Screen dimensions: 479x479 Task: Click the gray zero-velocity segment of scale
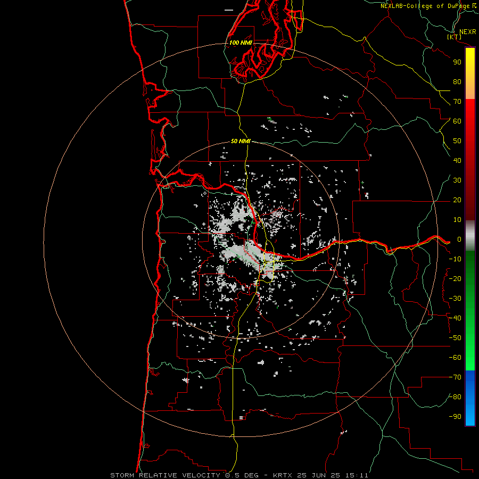[x=470, y=236]
